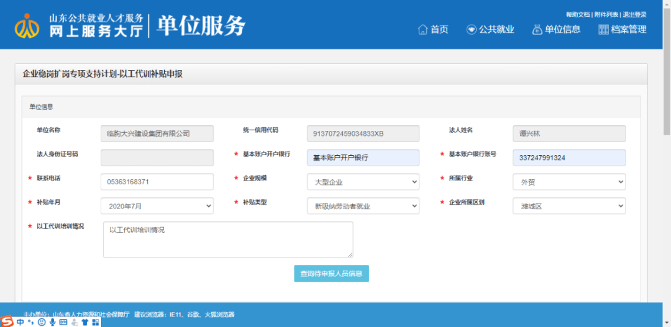Click the 帮助文档 link
The height and width of the screenshot is (327, 671).
coord(578,14)
